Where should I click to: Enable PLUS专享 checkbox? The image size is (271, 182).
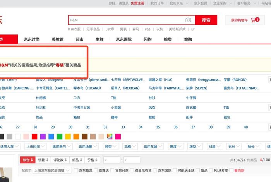pos(211,170)
